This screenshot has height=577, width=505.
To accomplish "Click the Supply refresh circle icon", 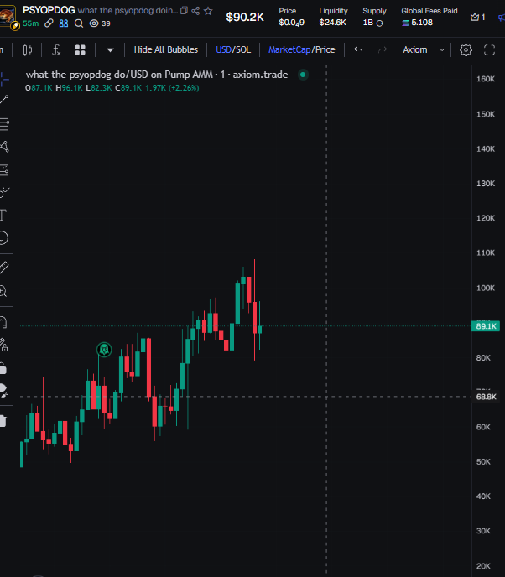I will coord(380,23).
